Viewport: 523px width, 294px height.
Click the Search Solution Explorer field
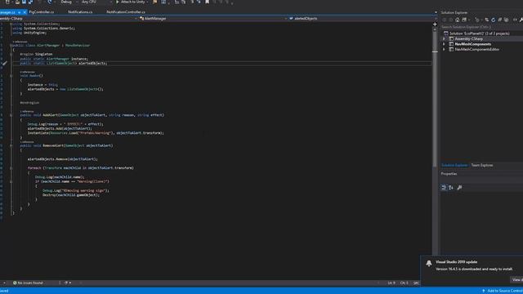481,27
